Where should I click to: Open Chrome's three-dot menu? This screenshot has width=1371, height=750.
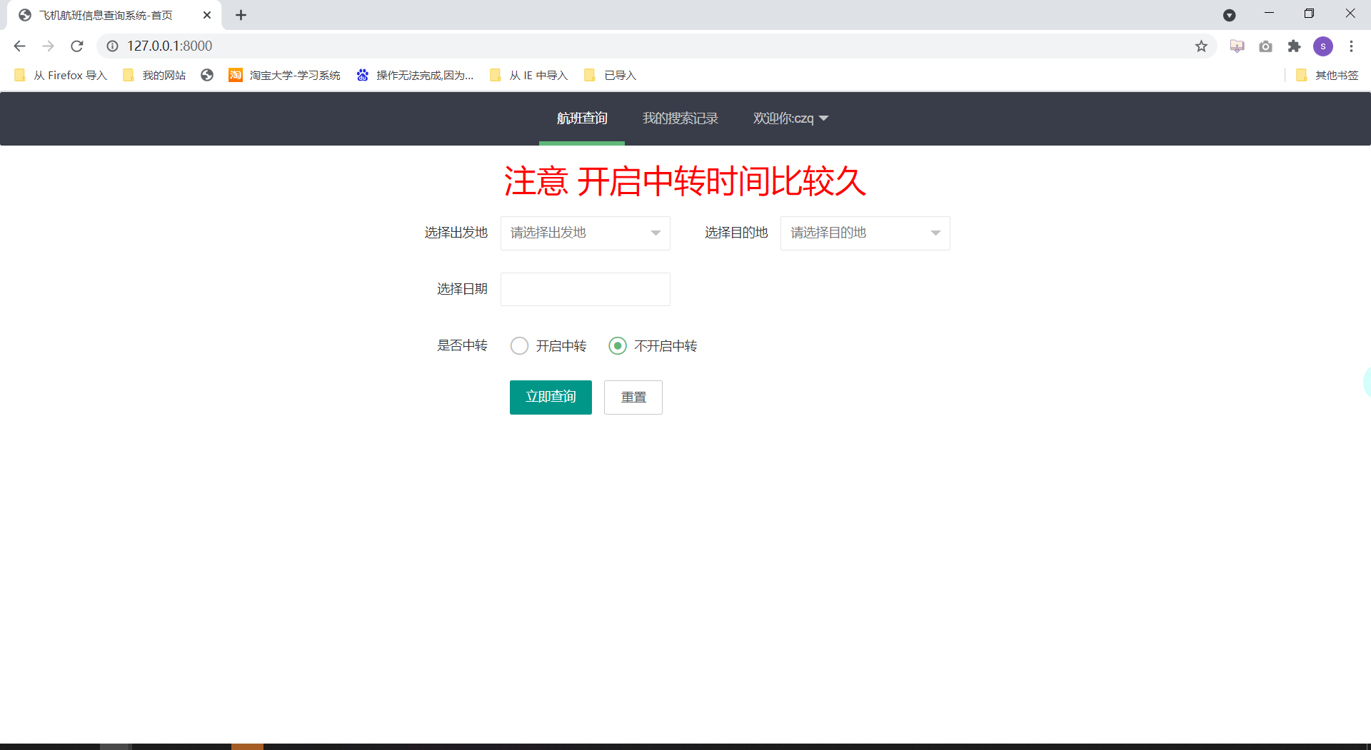pos(1351,46)
